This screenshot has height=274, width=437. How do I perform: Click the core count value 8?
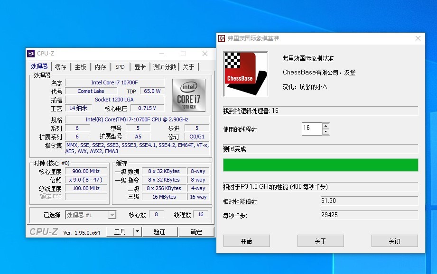point(157,214)
